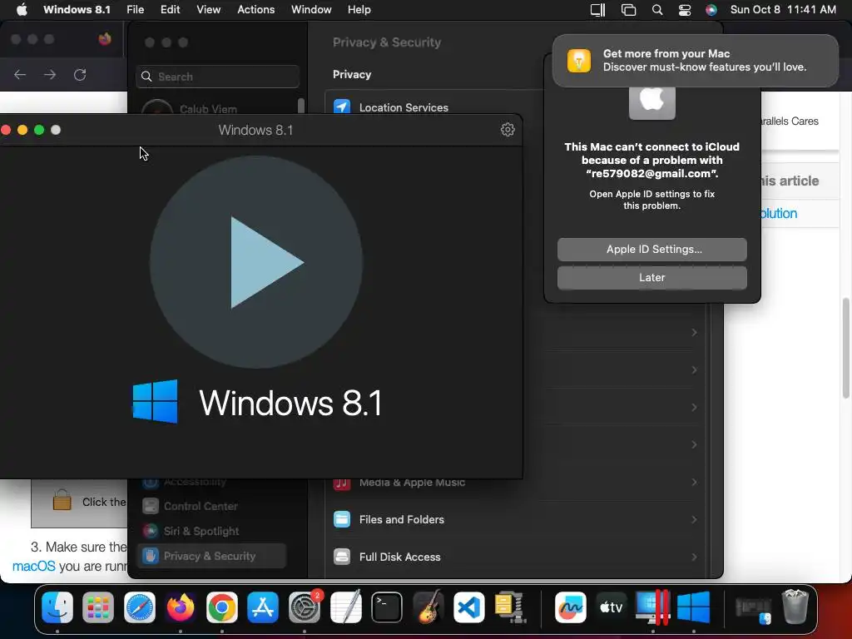Click the lock icon in the article image
The image size is (852, 639).
click(x=62, y=500)
